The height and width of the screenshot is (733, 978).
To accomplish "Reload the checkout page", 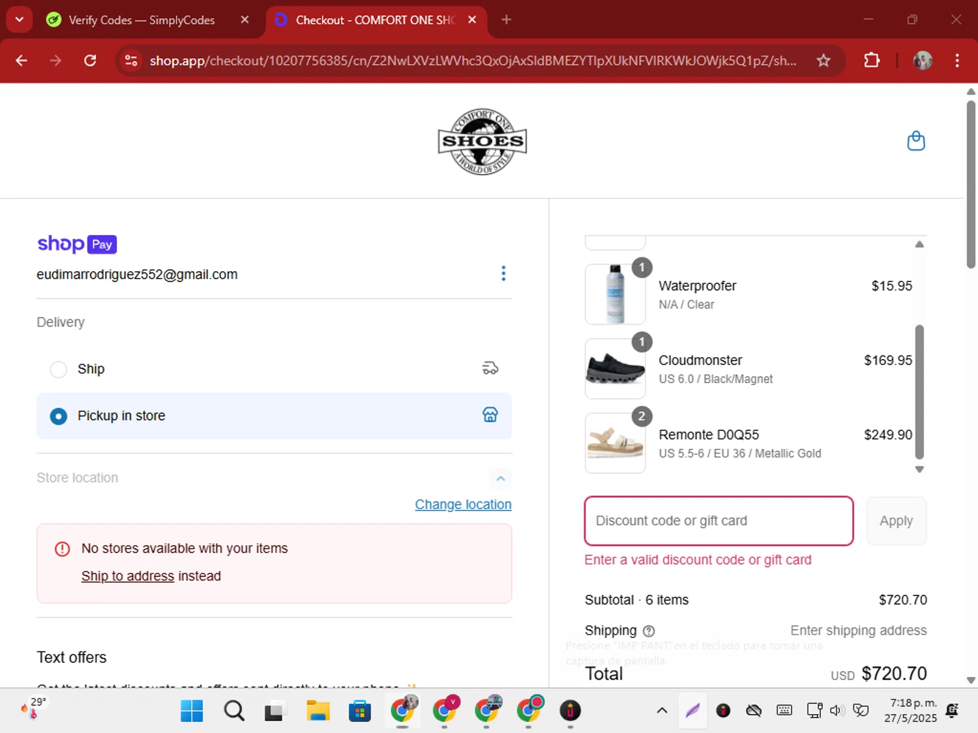I will 90,61.
